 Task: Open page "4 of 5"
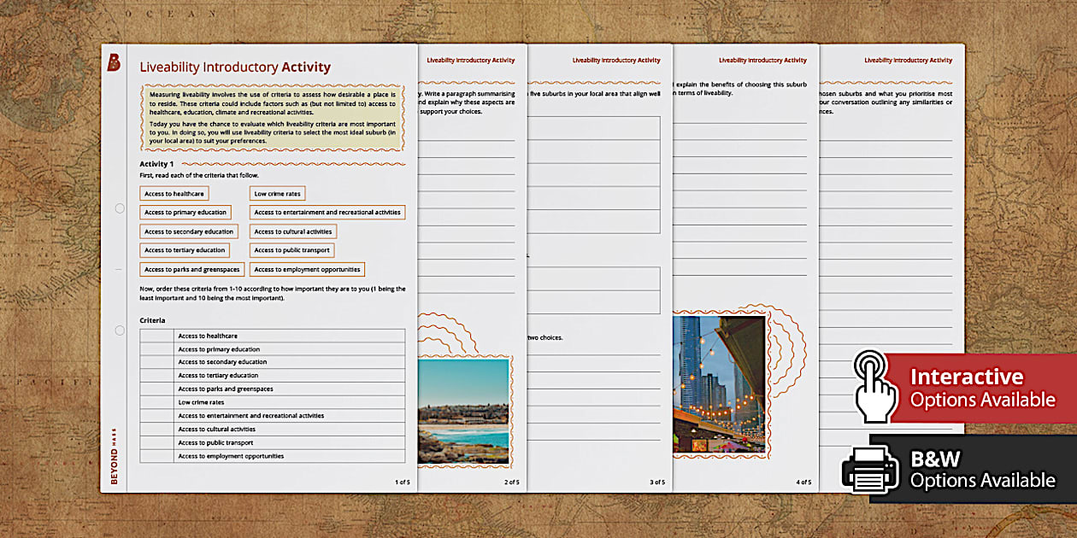tap(803, 480)
